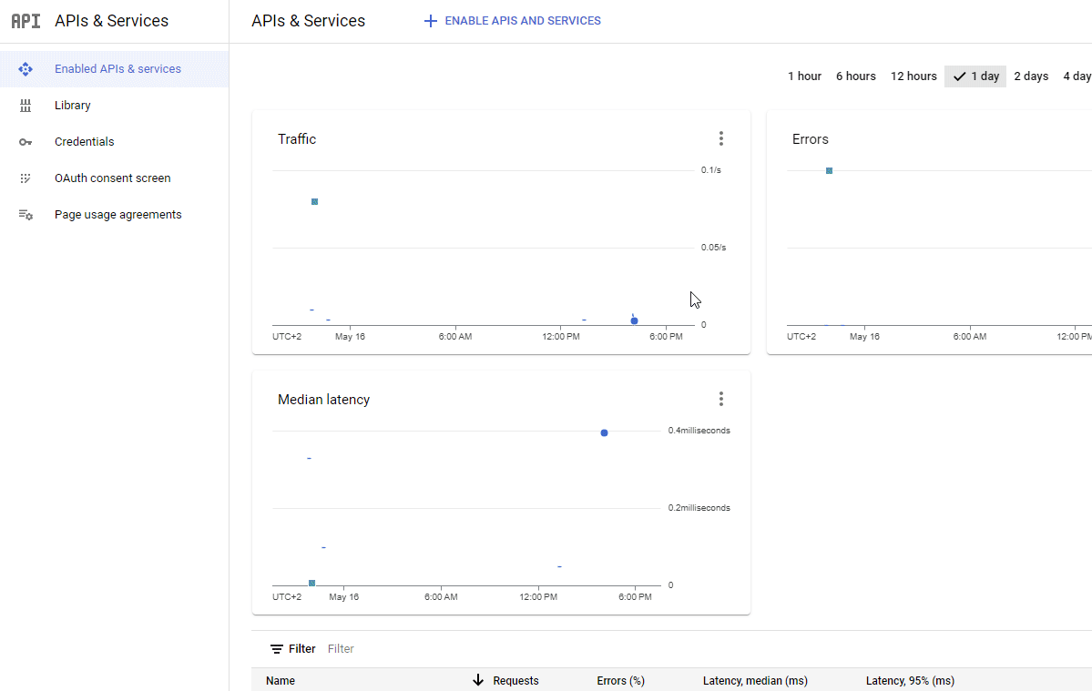This screenshot has height=691, width=1092.
Task: Navigate to Credentials via the sidebar
Action: tap(85, 141)
